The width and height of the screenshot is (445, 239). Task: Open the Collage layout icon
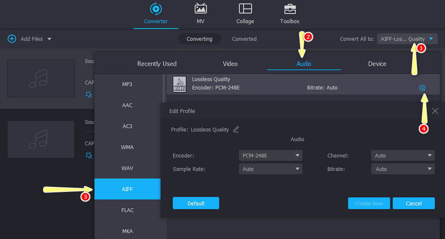pyautogui.click(x=245, y=9)
